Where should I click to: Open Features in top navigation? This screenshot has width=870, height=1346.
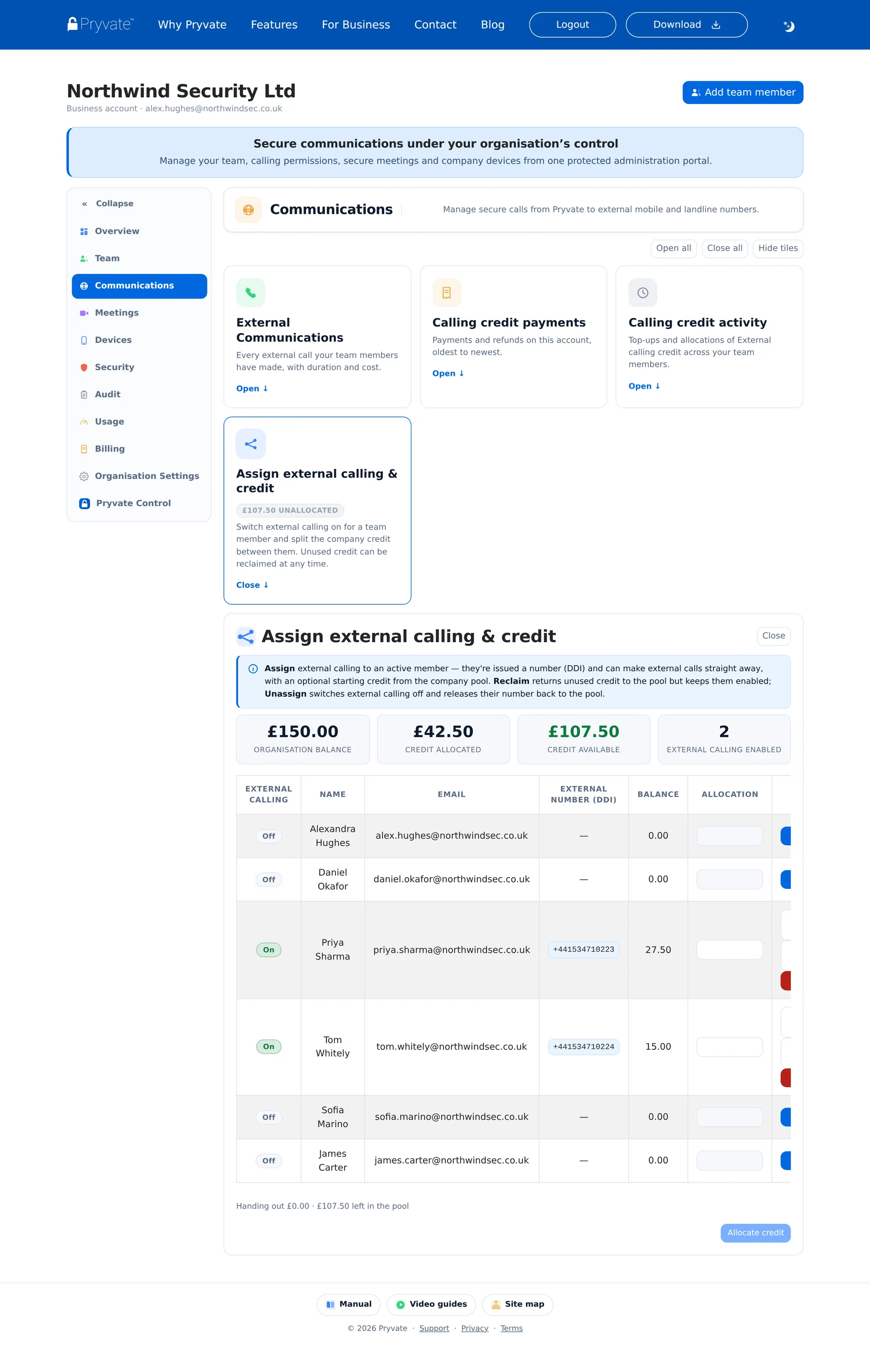tap(274, 25)
